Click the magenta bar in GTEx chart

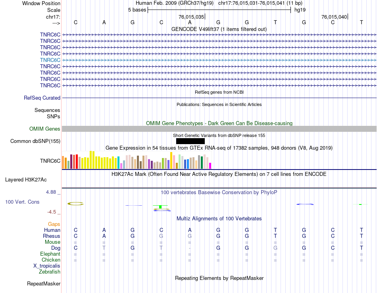coord(210,166)
